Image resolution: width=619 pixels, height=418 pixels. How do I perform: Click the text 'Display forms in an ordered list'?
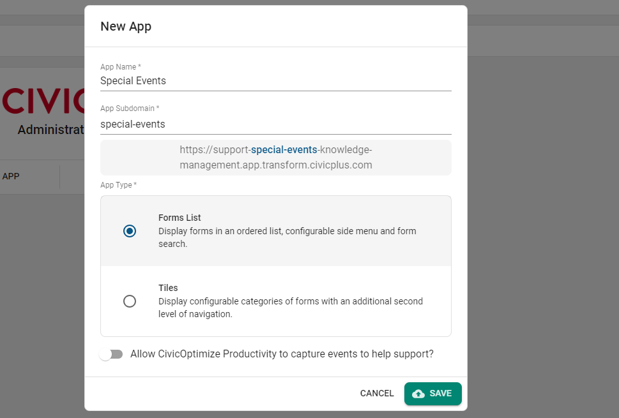coord(220,231)
